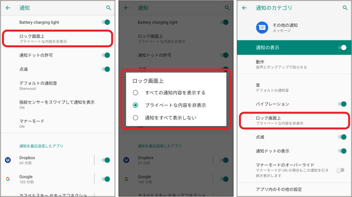This screenshot has height=197, width=352.
Task: Tap ロック画面上 dialog title
Action: pos(148,80)
